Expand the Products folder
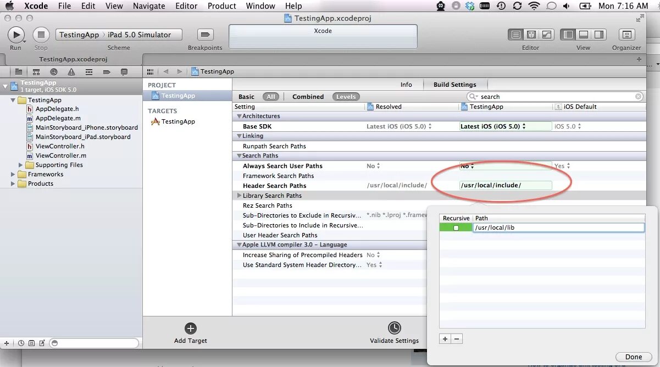Screen dimensions: 660x367 coord(13,183)
